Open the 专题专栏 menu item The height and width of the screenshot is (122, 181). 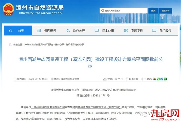click(x=137, y=30)
